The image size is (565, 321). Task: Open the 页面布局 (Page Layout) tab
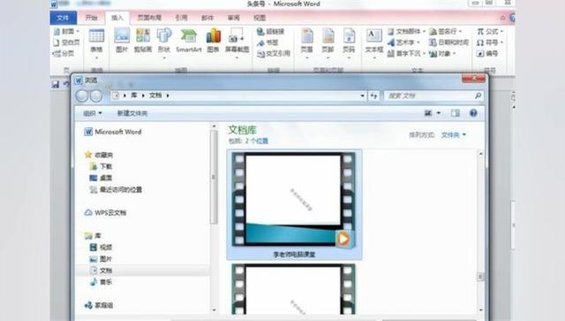(149, 18)
